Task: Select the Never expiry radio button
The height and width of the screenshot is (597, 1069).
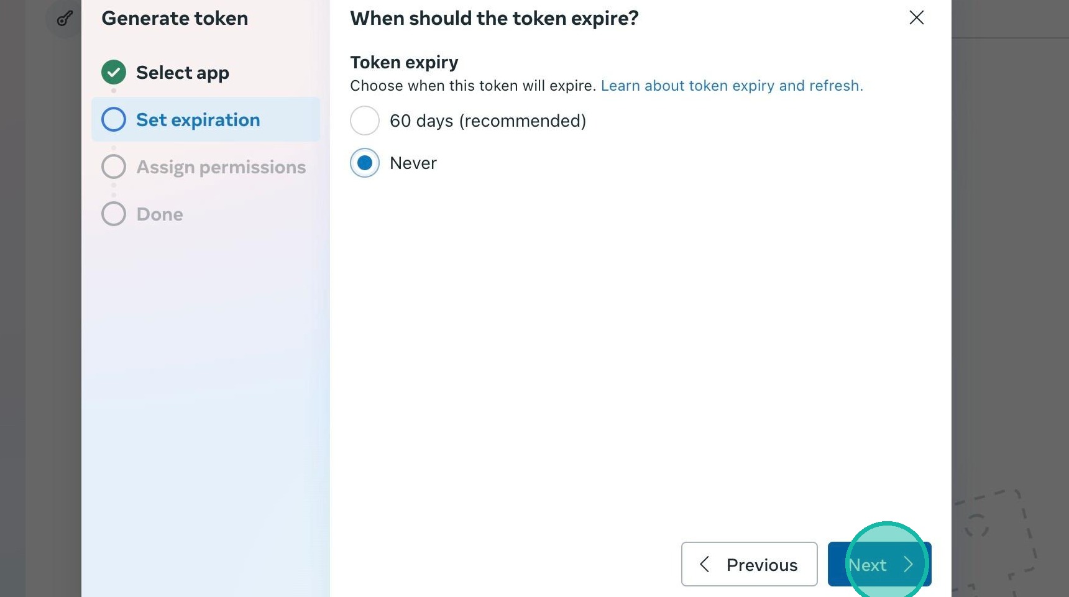Action: tap(365, 163)
